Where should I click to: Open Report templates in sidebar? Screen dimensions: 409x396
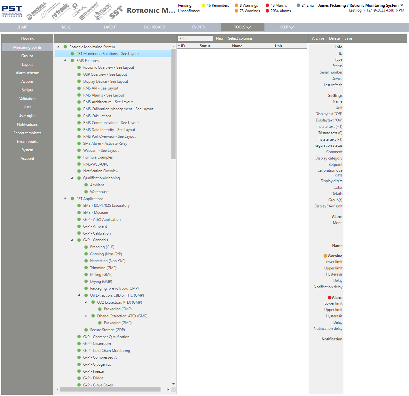(28, 133)
